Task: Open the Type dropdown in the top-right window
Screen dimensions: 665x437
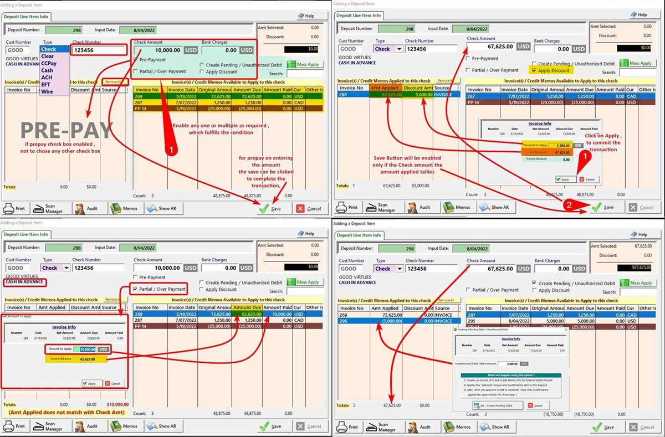Action: 399,49
